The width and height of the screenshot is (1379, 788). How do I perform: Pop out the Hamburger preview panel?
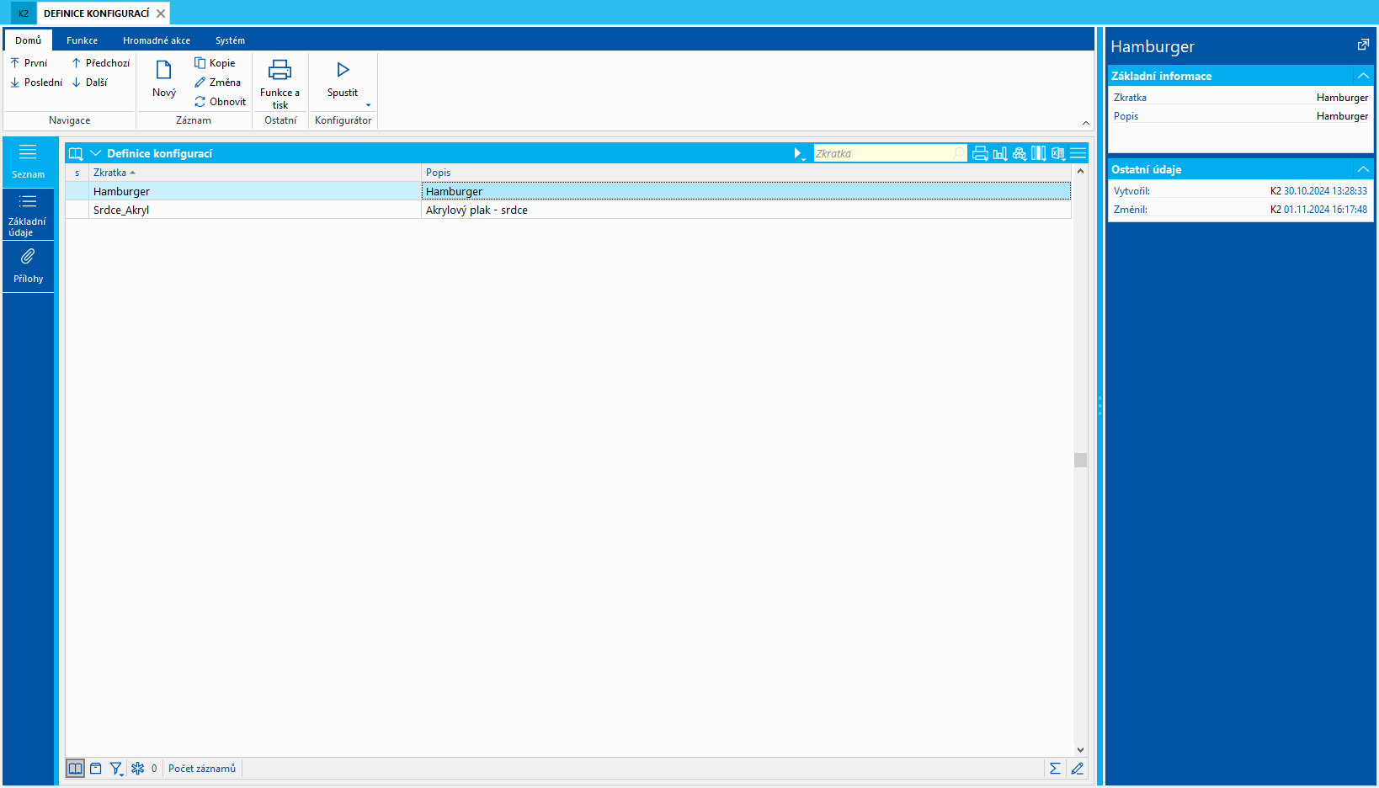(x=1363, y=45)
